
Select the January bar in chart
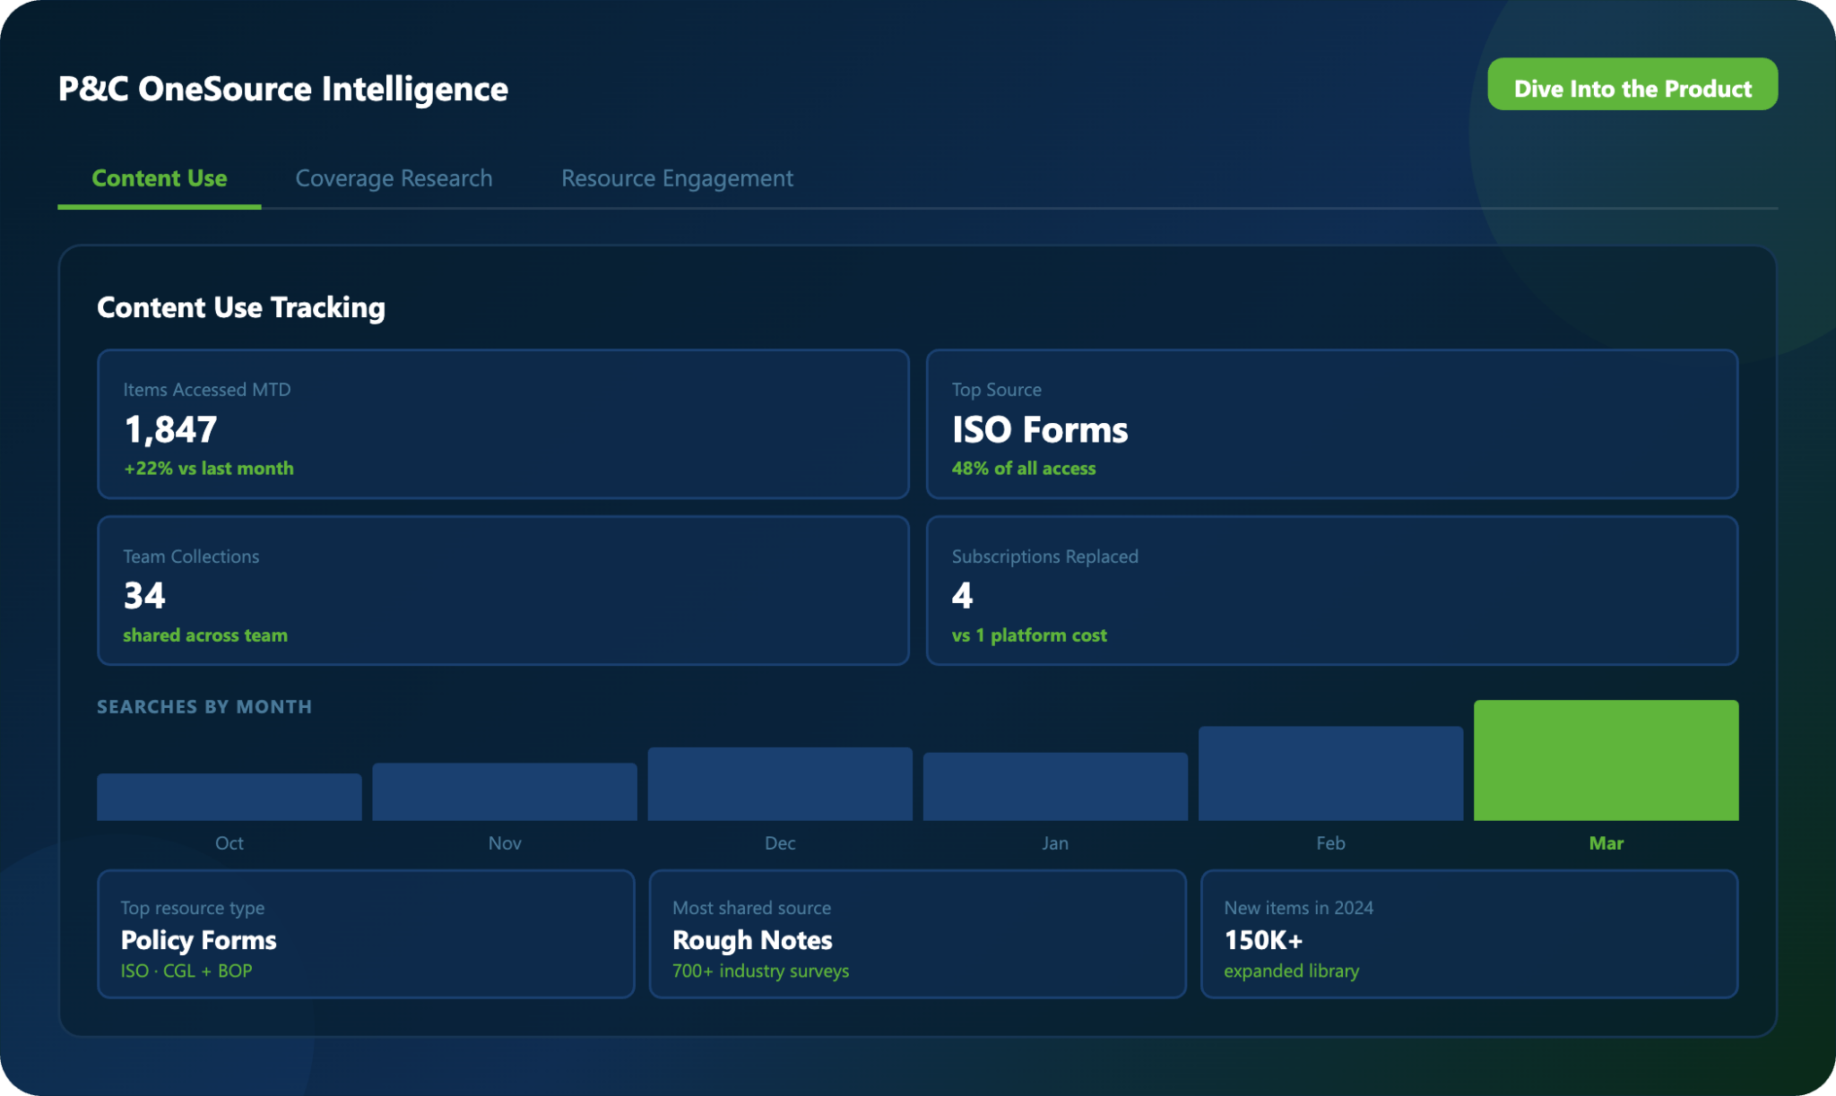click(x=1055, y=787)
